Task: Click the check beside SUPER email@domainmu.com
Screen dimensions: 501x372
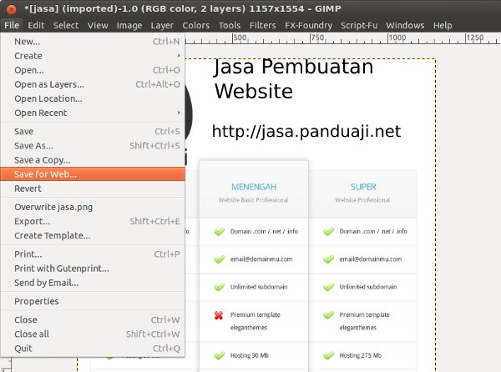Action: point(328,259)
